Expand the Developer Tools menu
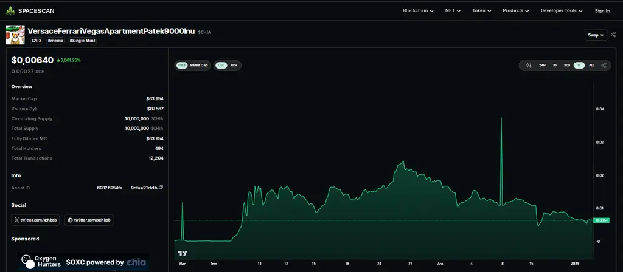Viewport: 623px width, 272px height. coord(562,11)
